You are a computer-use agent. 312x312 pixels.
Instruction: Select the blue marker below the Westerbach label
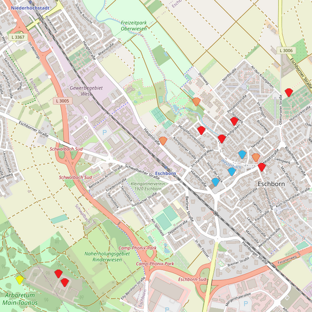(x=232, y=171)
